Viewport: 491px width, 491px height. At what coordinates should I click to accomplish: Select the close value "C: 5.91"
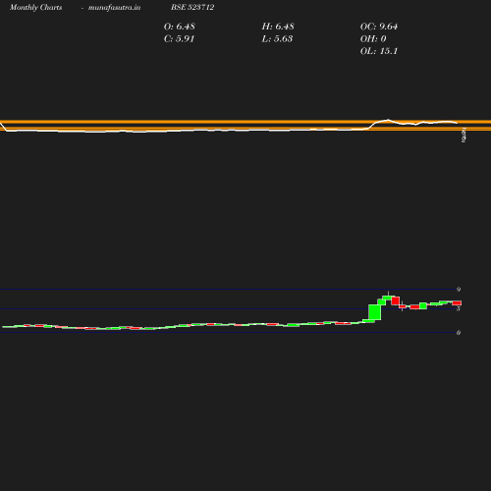click(179, 38)
